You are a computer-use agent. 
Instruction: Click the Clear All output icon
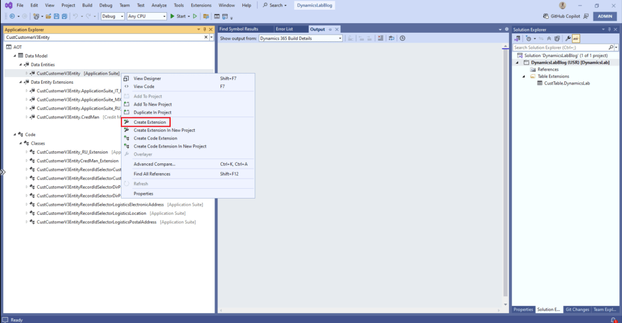tap(381, 38)
